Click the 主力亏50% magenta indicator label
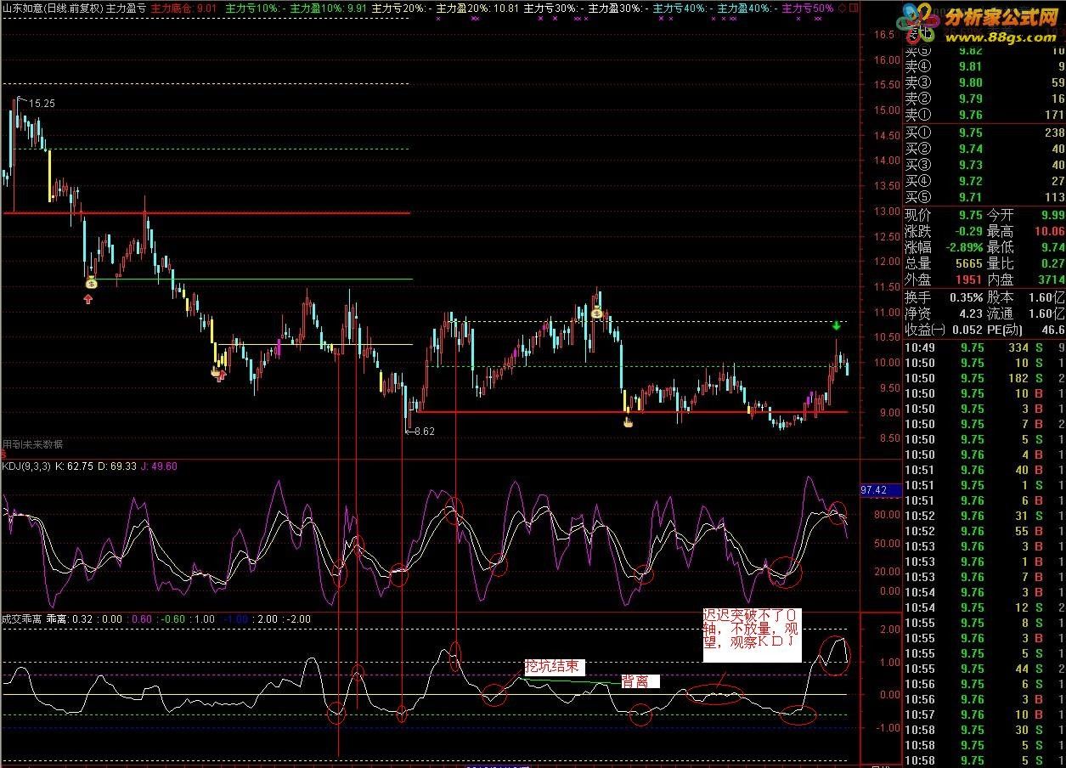Image resolution: width=1066 pixels, height=768 pixels. coord(808,8)
